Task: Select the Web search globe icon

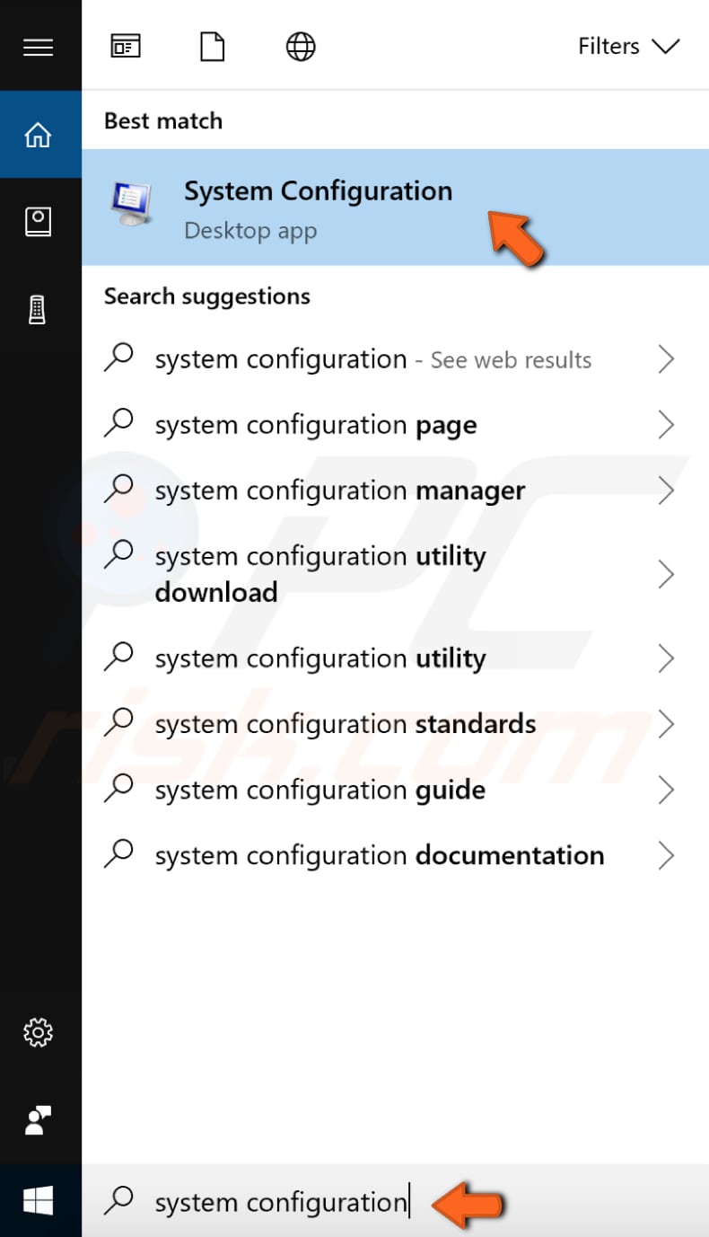Action: 301,46
